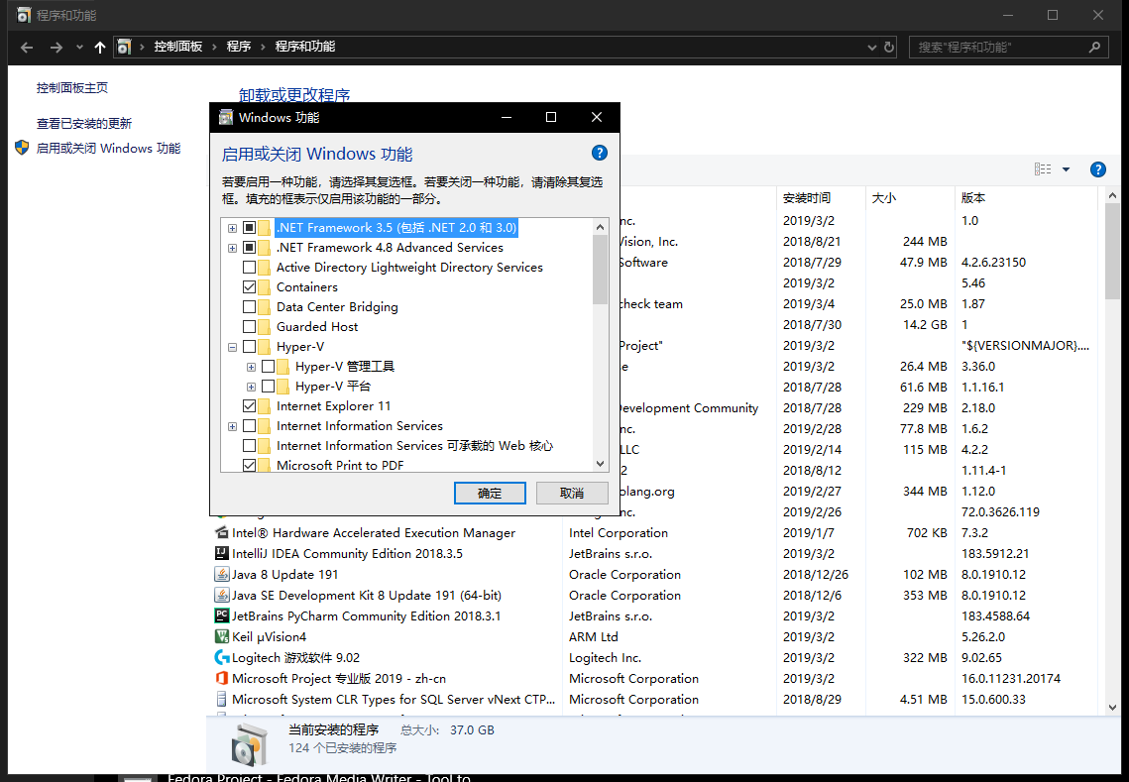Open 查看已安装的更新 link

point(84,123)
